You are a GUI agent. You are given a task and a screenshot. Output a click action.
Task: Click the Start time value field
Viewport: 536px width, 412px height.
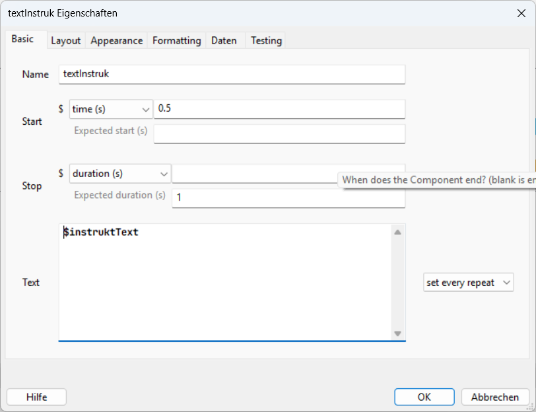point(279,109)
